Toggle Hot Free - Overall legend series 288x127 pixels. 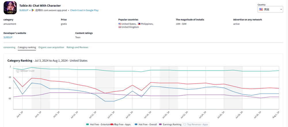pos(146,124)
